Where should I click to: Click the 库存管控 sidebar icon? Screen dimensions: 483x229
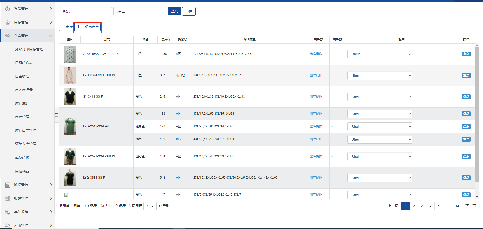[8, 22]
